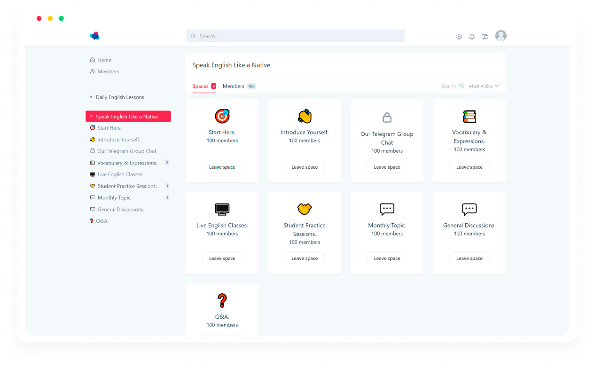Viewport: 594px width, 368px height.
Task: Click the waving hand icon on Introduce Yourself card
Action: pyautogui.click(x=305, y=116)
